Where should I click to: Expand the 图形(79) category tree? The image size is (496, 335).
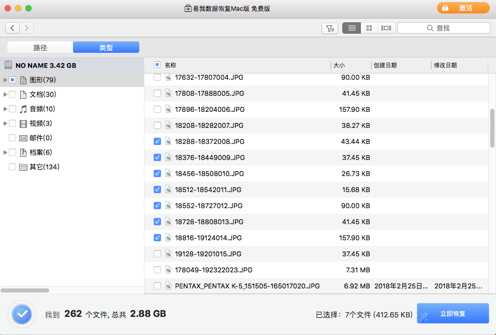[x=4, y=80]
